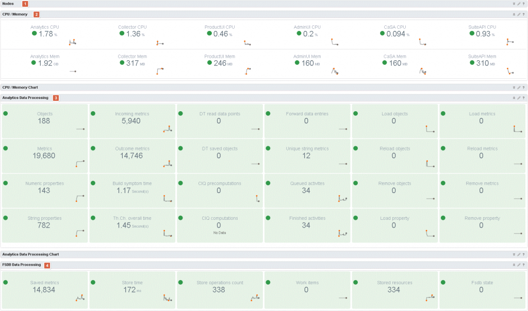
Task: Open help for CPU / Memory widget
Action: click(x=524, y=14)
